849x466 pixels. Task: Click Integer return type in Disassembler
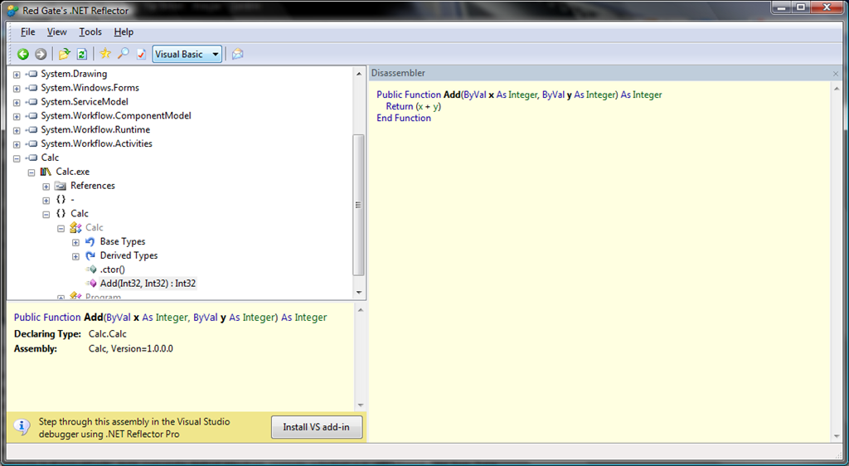[x=648, y=95]
